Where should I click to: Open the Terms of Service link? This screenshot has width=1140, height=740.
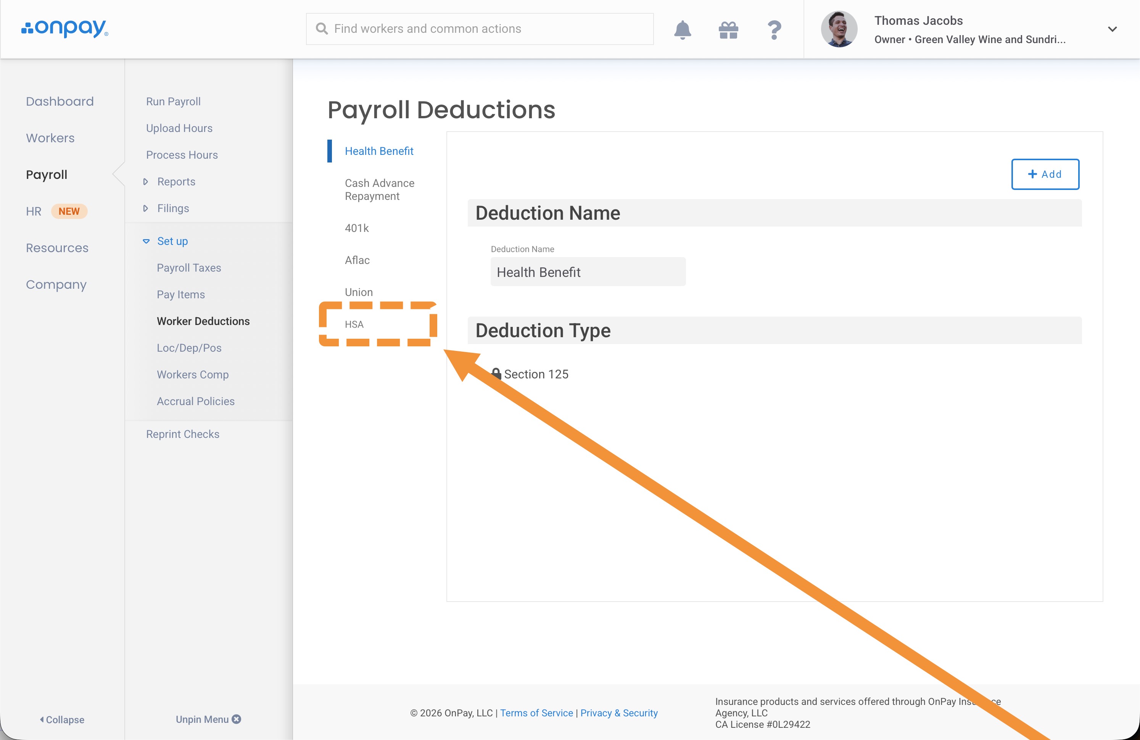[x=536, y=713]
